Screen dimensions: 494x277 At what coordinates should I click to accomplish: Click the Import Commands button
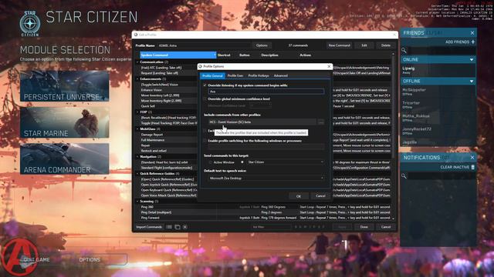(x=149, y=227)
